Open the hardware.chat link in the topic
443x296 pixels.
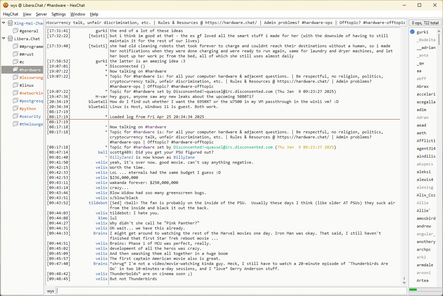pos(230,23)
